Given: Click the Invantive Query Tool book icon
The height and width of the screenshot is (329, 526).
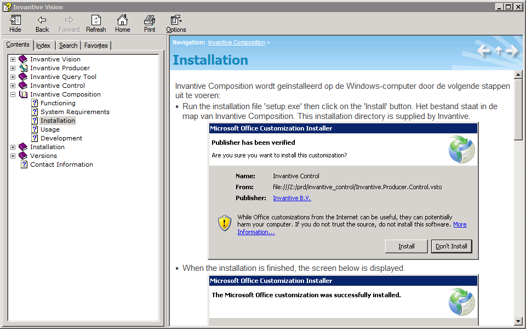Looking at the screenshot, I should tap(23, 77).
